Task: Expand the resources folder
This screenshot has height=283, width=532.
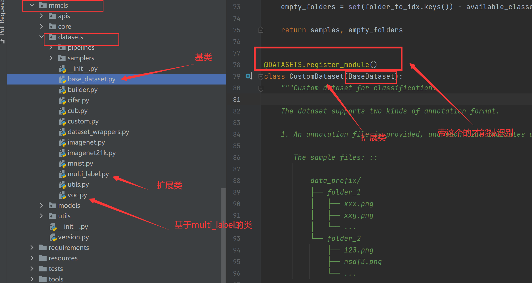Action: (x=32, y=258)
